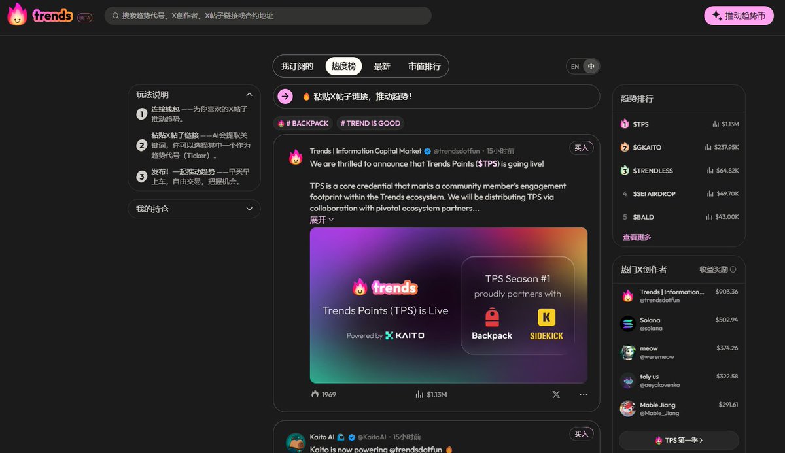Click the pink arrow icon beside paste link
The width and height of the screenshot is (785, 453).
pos(285,97)
